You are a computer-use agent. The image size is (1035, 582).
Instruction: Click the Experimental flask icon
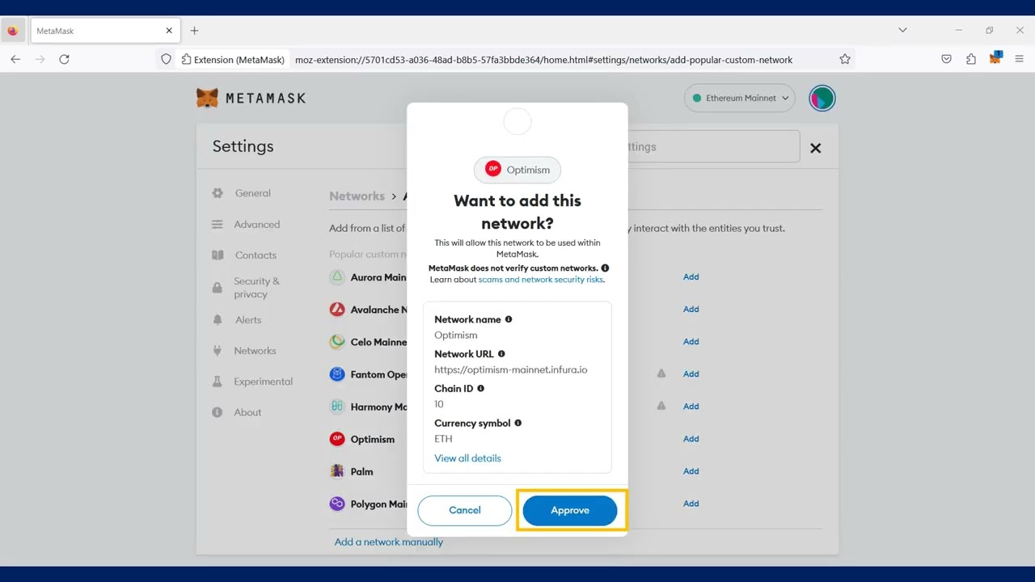[218, 382]
